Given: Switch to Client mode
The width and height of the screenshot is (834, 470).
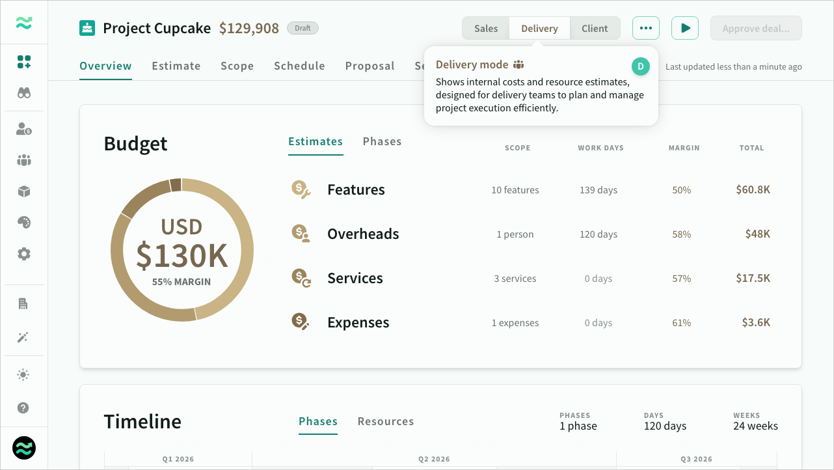Looking at the screenshot, I should pyautogui.click(x=595, y=28).
